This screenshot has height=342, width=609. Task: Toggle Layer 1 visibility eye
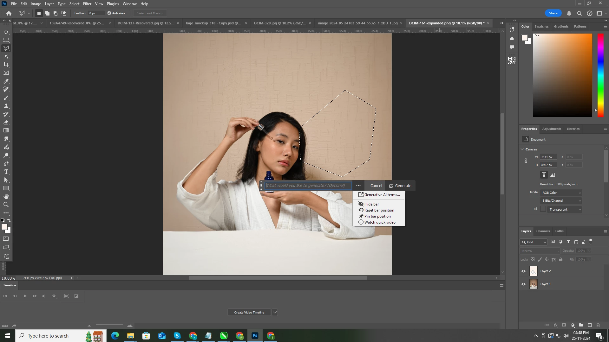point(523,284)
